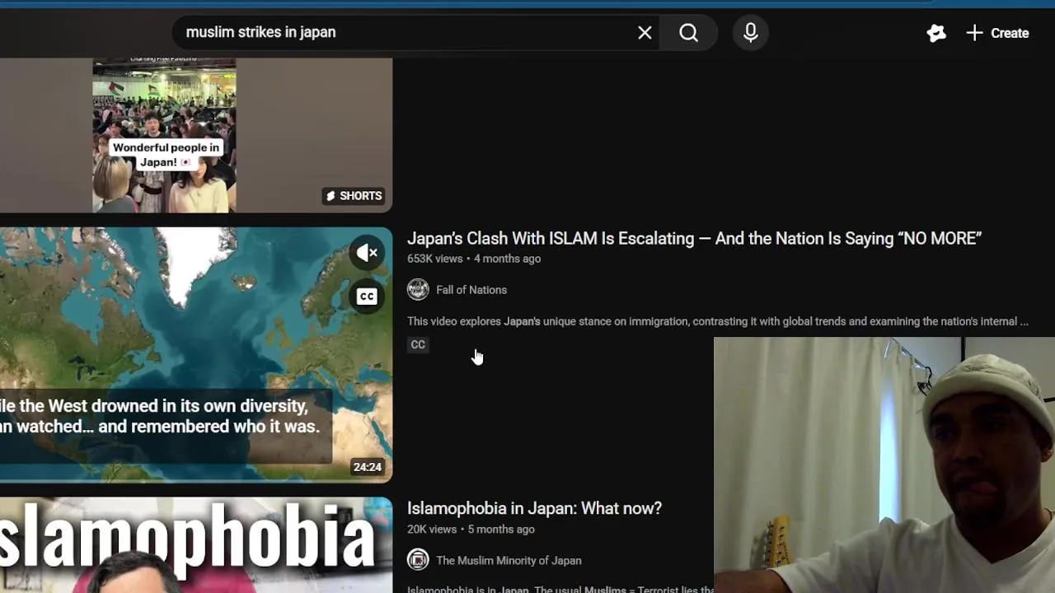Open the Islamophobia video thumbnail

click(x=196, y=545)
